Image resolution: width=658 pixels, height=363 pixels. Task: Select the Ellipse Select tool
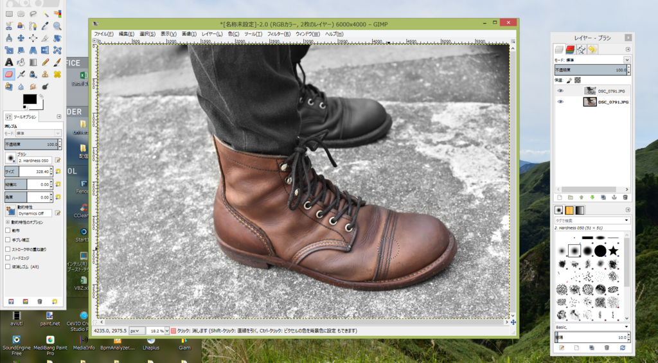click(21, 14)
